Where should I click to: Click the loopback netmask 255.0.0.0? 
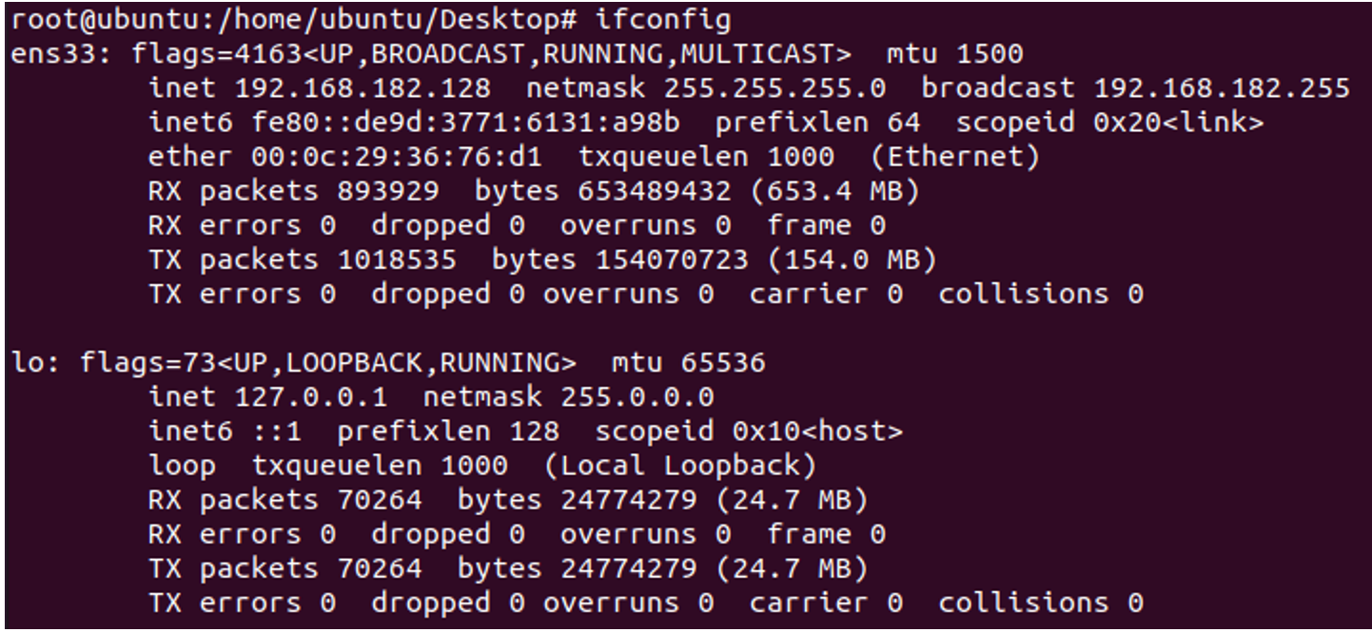click(637, 397)
